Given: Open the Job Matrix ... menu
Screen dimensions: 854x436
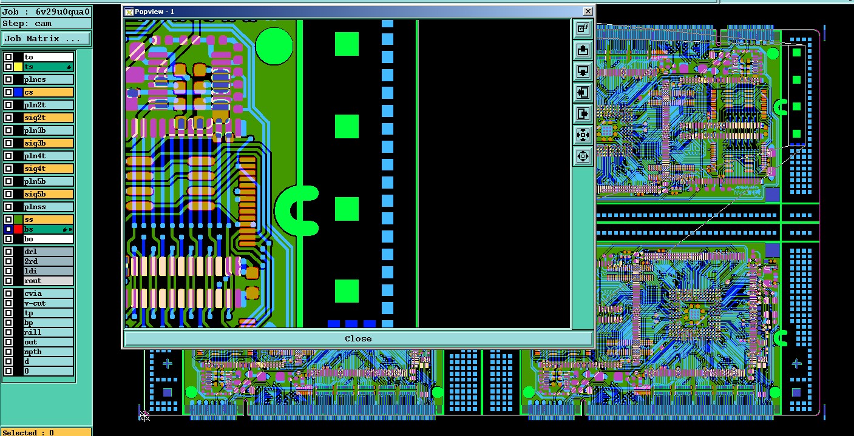Looking at the screenshot, I should (46, 38).
